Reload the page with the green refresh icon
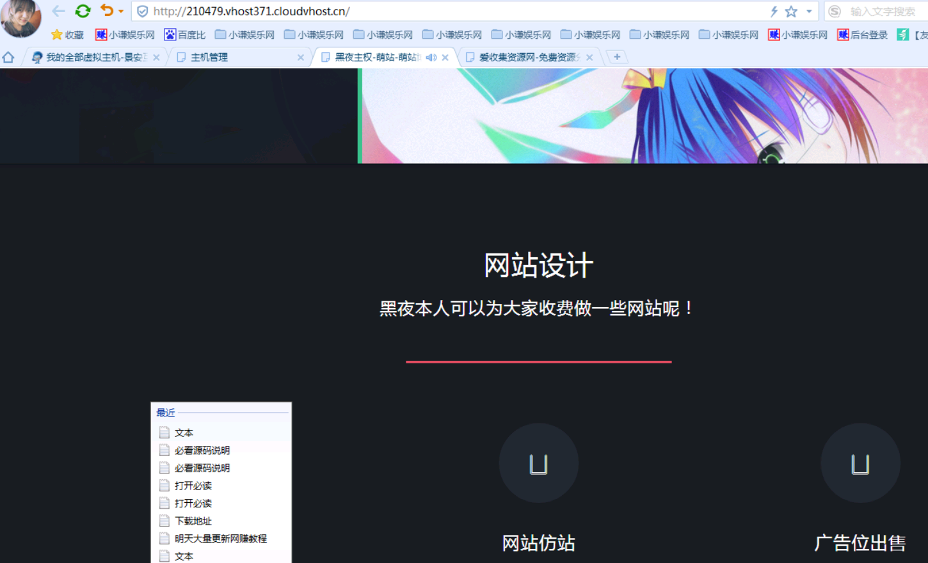The height and width of the screenshot is (563, 928). pos(83,11)
